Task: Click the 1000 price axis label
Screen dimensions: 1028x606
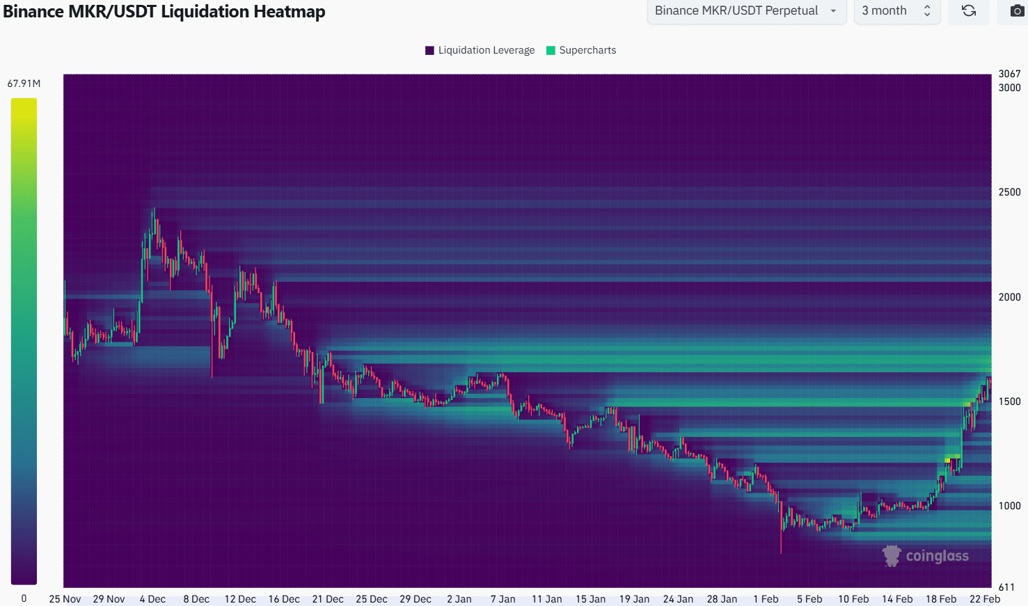Action: tap(1009, 506)
